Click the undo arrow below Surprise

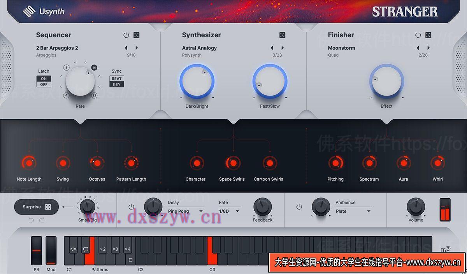coord(31,220)
